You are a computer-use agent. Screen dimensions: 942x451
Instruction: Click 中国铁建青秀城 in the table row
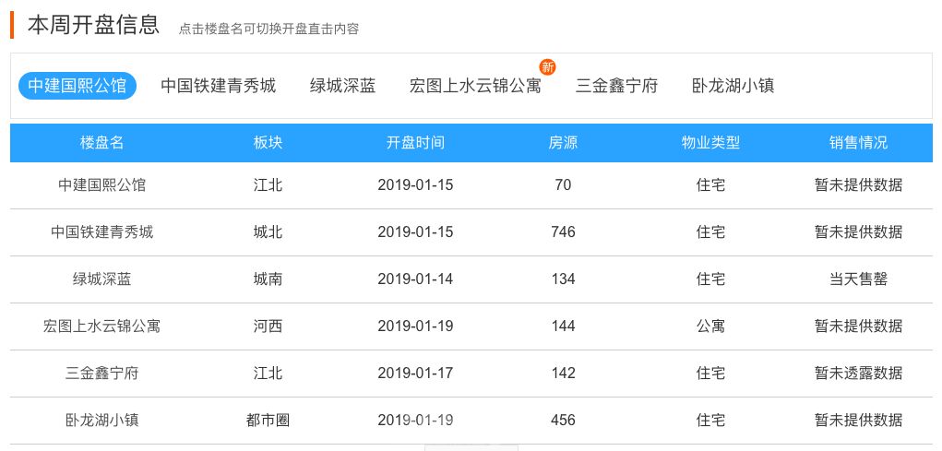click(x=102, y=231)
